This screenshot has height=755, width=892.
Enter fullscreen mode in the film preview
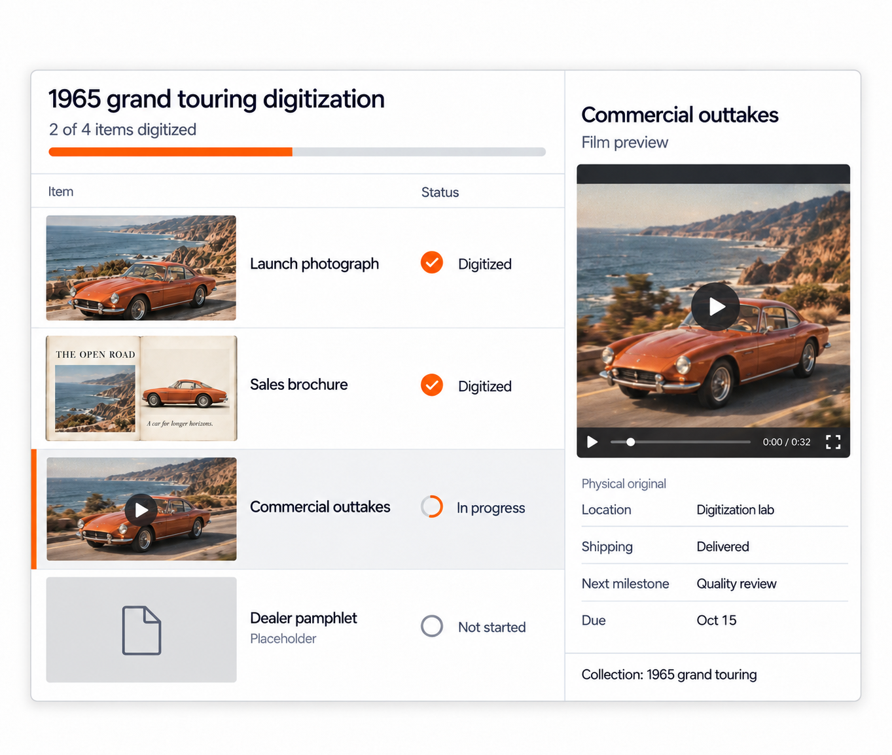point(833,442)
